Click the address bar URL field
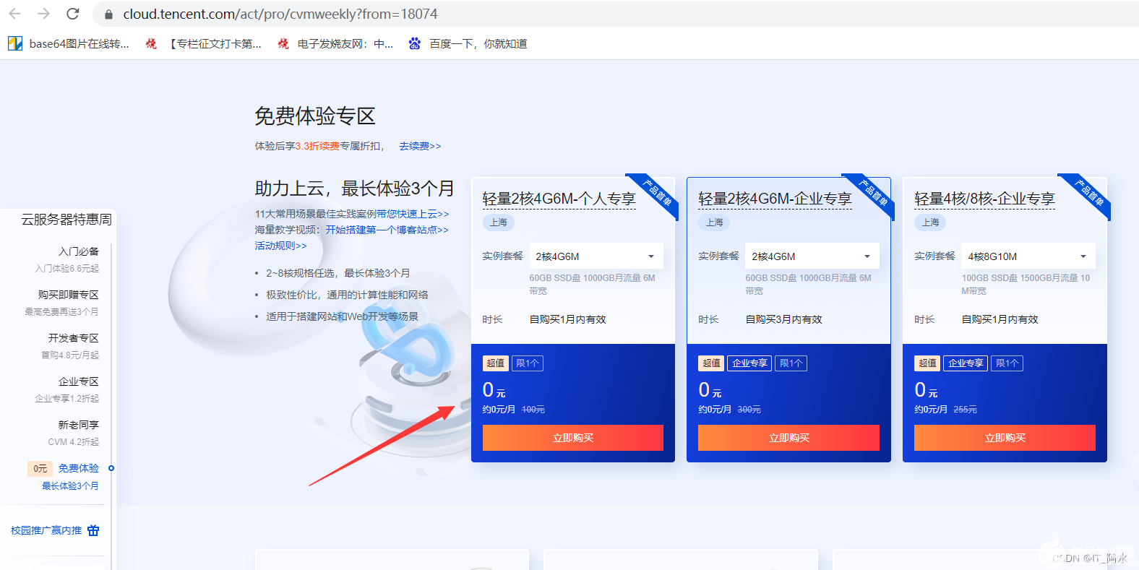The width and height of the screenshot is (1139, 570). [x=614, y=14]
